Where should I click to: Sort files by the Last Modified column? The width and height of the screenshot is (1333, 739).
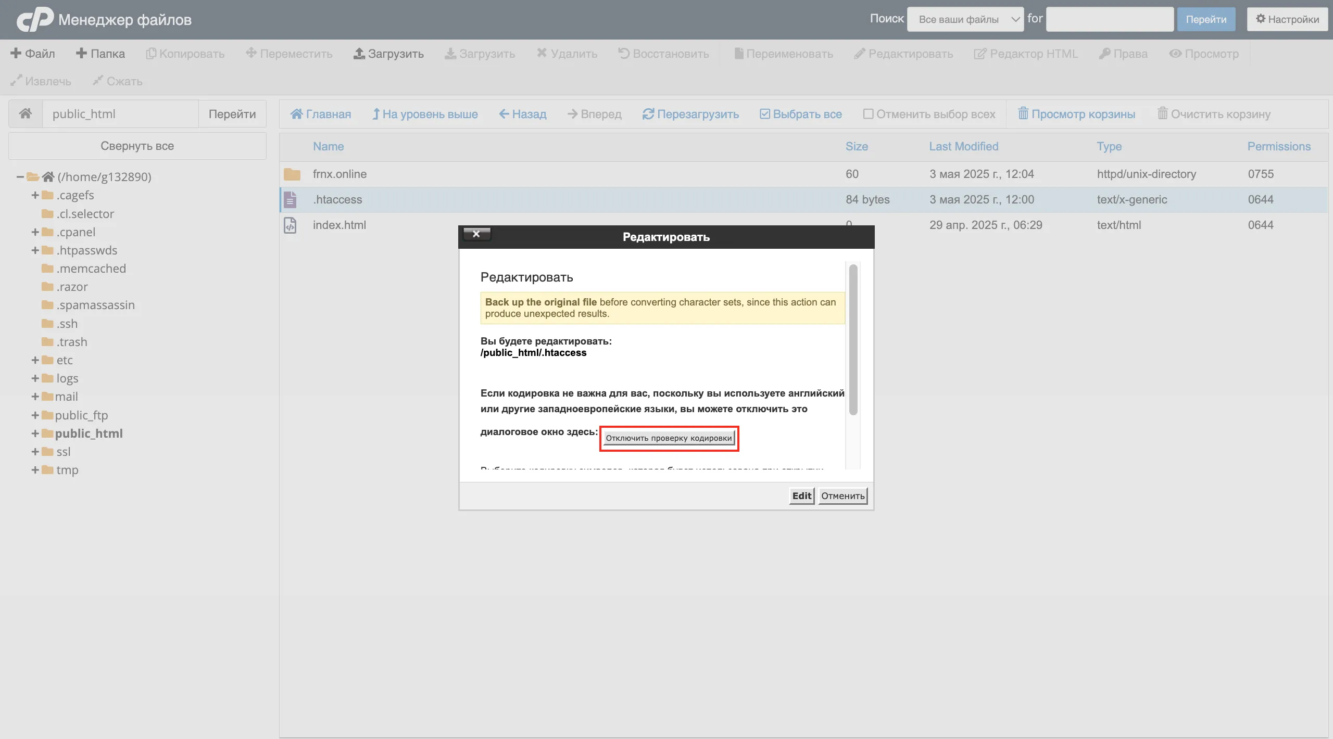963,146
